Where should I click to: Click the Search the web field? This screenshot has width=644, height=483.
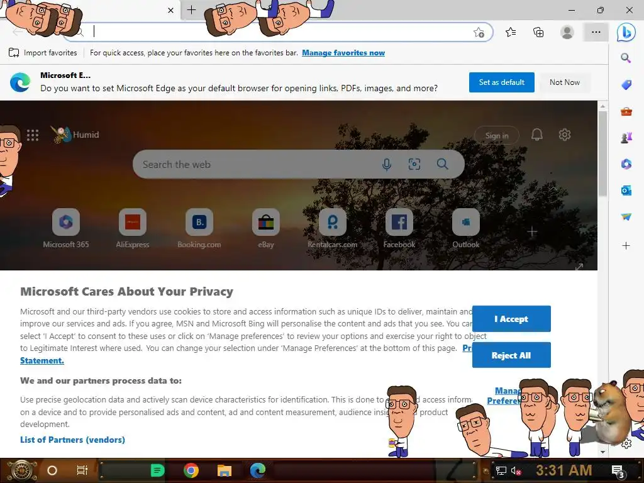pos(299,164)
